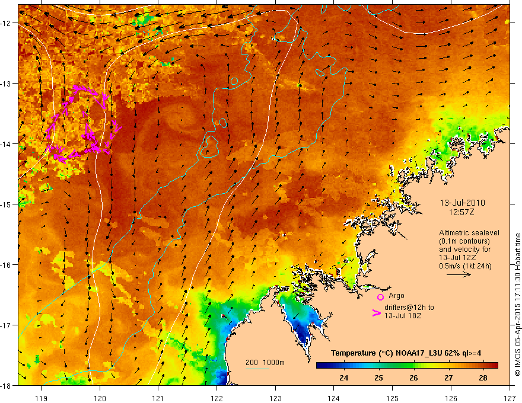
Task: Click the drifters@12h to legend text
Action: pyautogui.click(x=409, y=308)
